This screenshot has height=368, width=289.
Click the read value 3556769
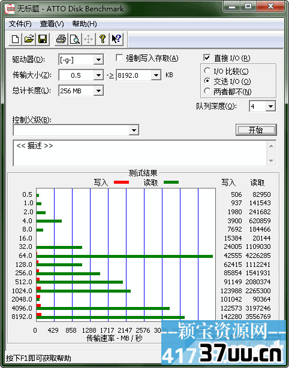click(258, 317)
